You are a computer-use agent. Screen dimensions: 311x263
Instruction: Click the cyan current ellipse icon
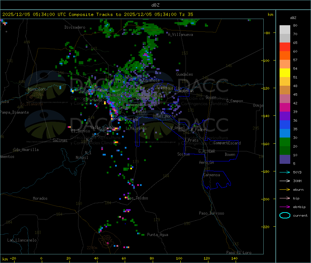pos(285,215)
